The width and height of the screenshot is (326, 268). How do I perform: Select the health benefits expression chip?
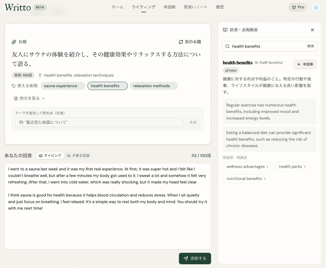107,86
